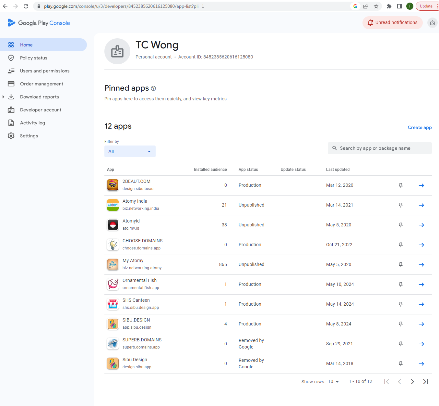The height and width of the screenshot is (406, 439).
Task: Click the browser address bar URL
Action: tap(124, 6)
